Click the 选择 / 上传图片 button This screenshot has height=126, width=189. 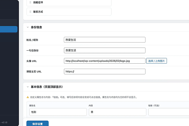[157, 61]
